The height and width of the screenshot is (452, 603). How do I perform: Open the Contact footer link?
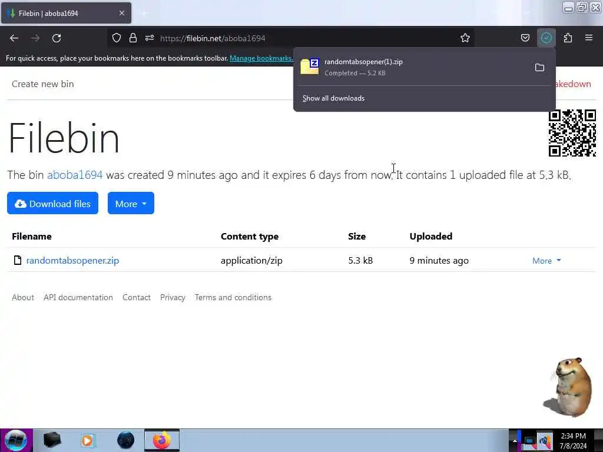tap(137, 297)
